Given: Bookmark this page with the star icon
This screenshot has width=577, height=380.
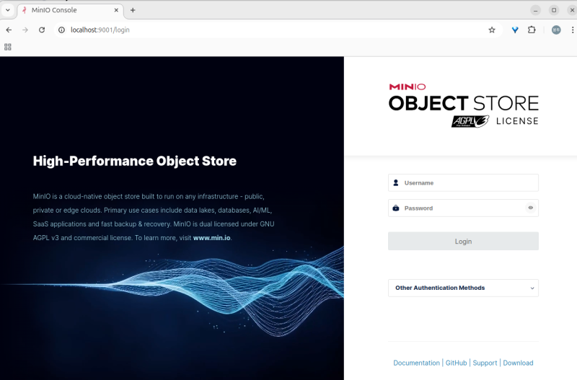Looking at the screenshot, I should tap(492, 30).
